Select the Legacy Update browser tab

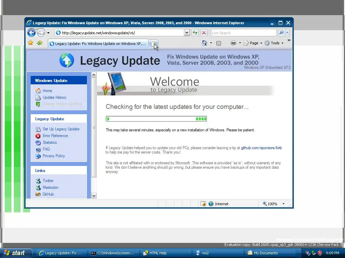coord(98,44)
